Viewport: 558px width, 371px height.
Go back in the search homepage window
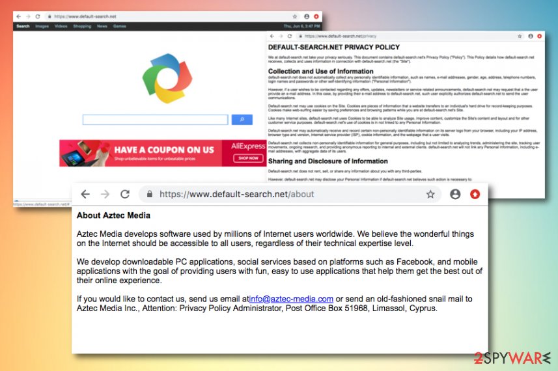pyautogui.click(x=18, y=16)
